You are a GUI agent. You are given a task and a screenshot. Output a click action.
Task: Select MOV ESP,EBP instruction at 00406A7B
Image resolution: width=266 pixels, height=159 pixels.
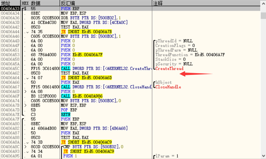(74, 105)
